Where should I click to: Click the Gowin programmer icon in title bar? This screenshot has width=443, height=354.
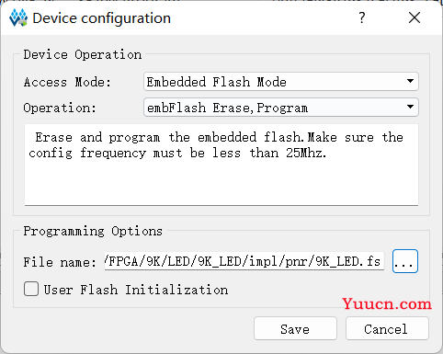click(18, 17)
